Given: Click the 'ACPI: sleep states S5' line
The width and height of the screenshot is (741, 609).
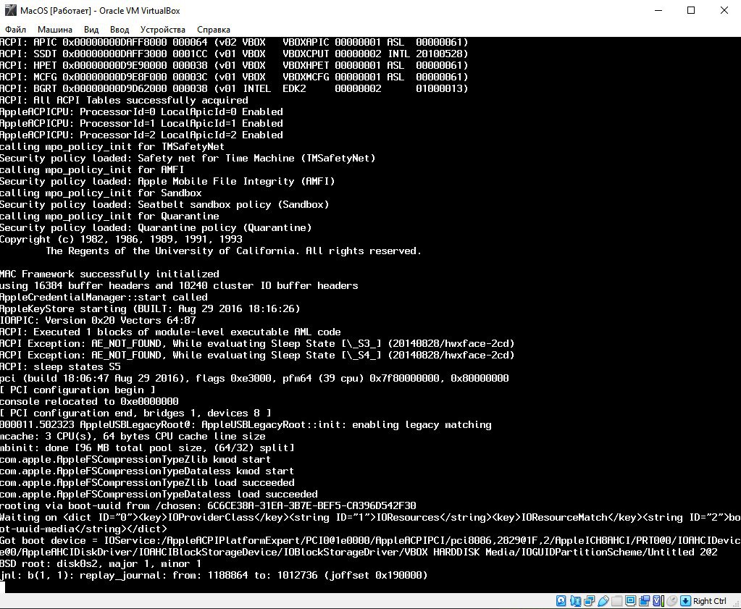Looking at the screenshot, I should [61, 366].
